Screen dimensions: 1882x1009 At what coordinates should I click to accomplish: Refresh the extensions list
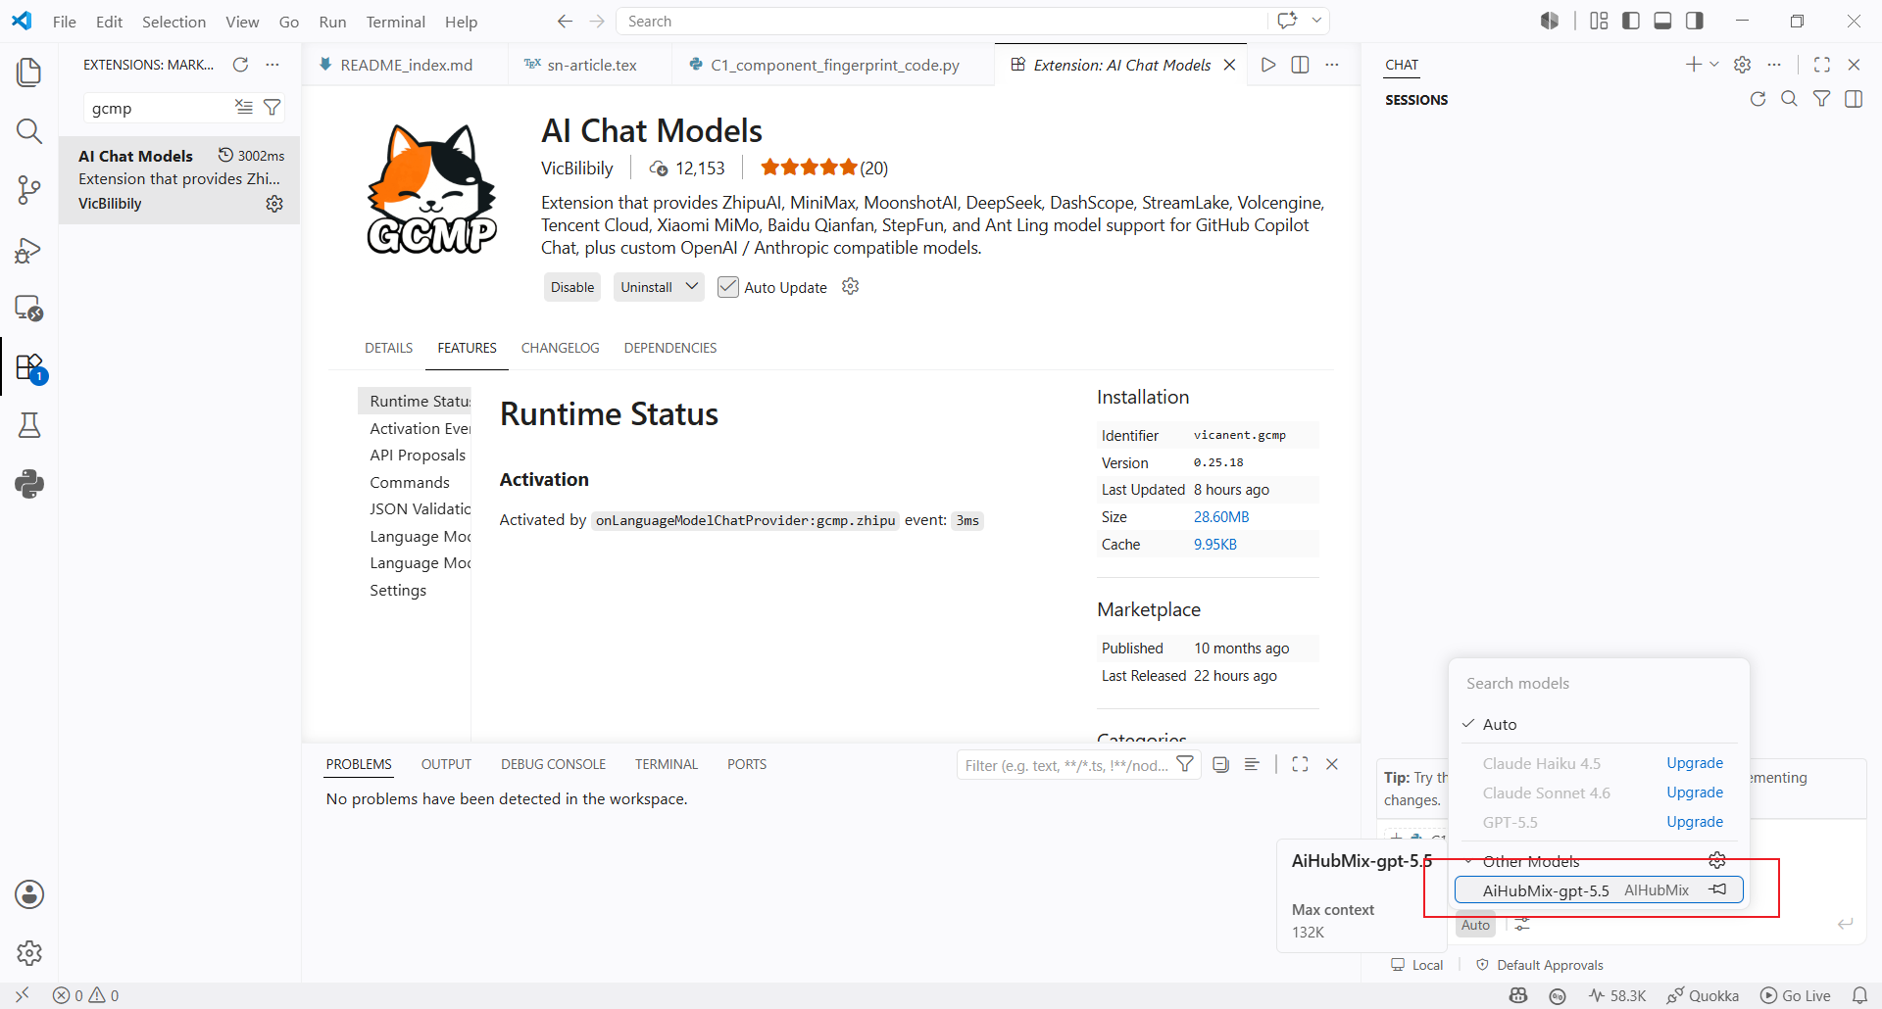pos(240,65)
